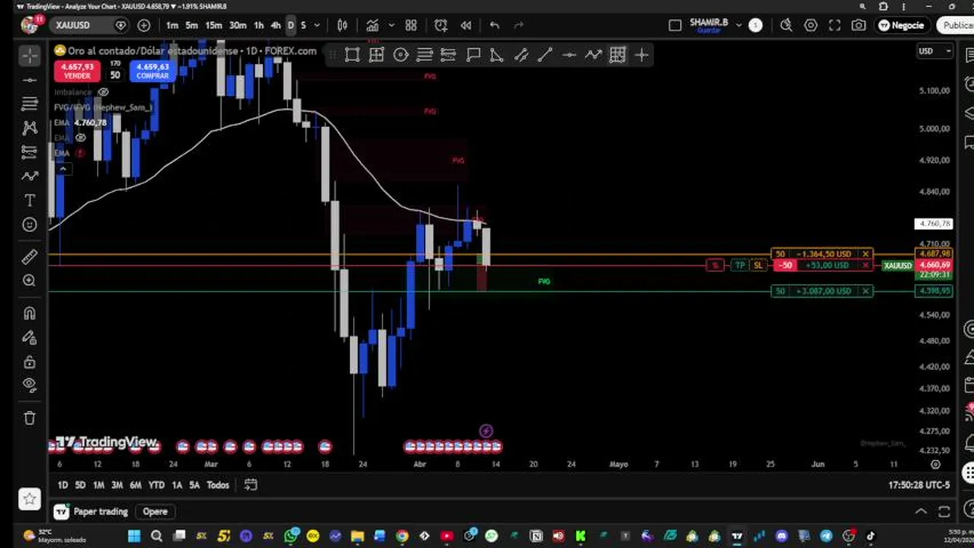Image resolution: width=974 pixels, height=548 pixels.
Task: Open forecasting and measurement tools
Action: tap(30, 151)
